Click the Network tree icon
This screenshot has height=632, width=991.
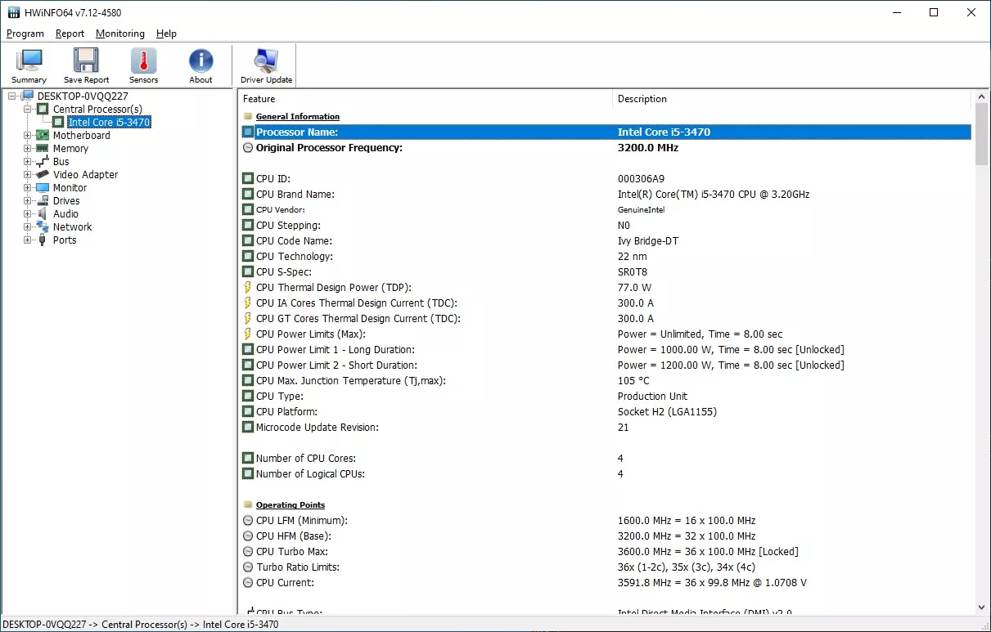(x=43, y=227)
